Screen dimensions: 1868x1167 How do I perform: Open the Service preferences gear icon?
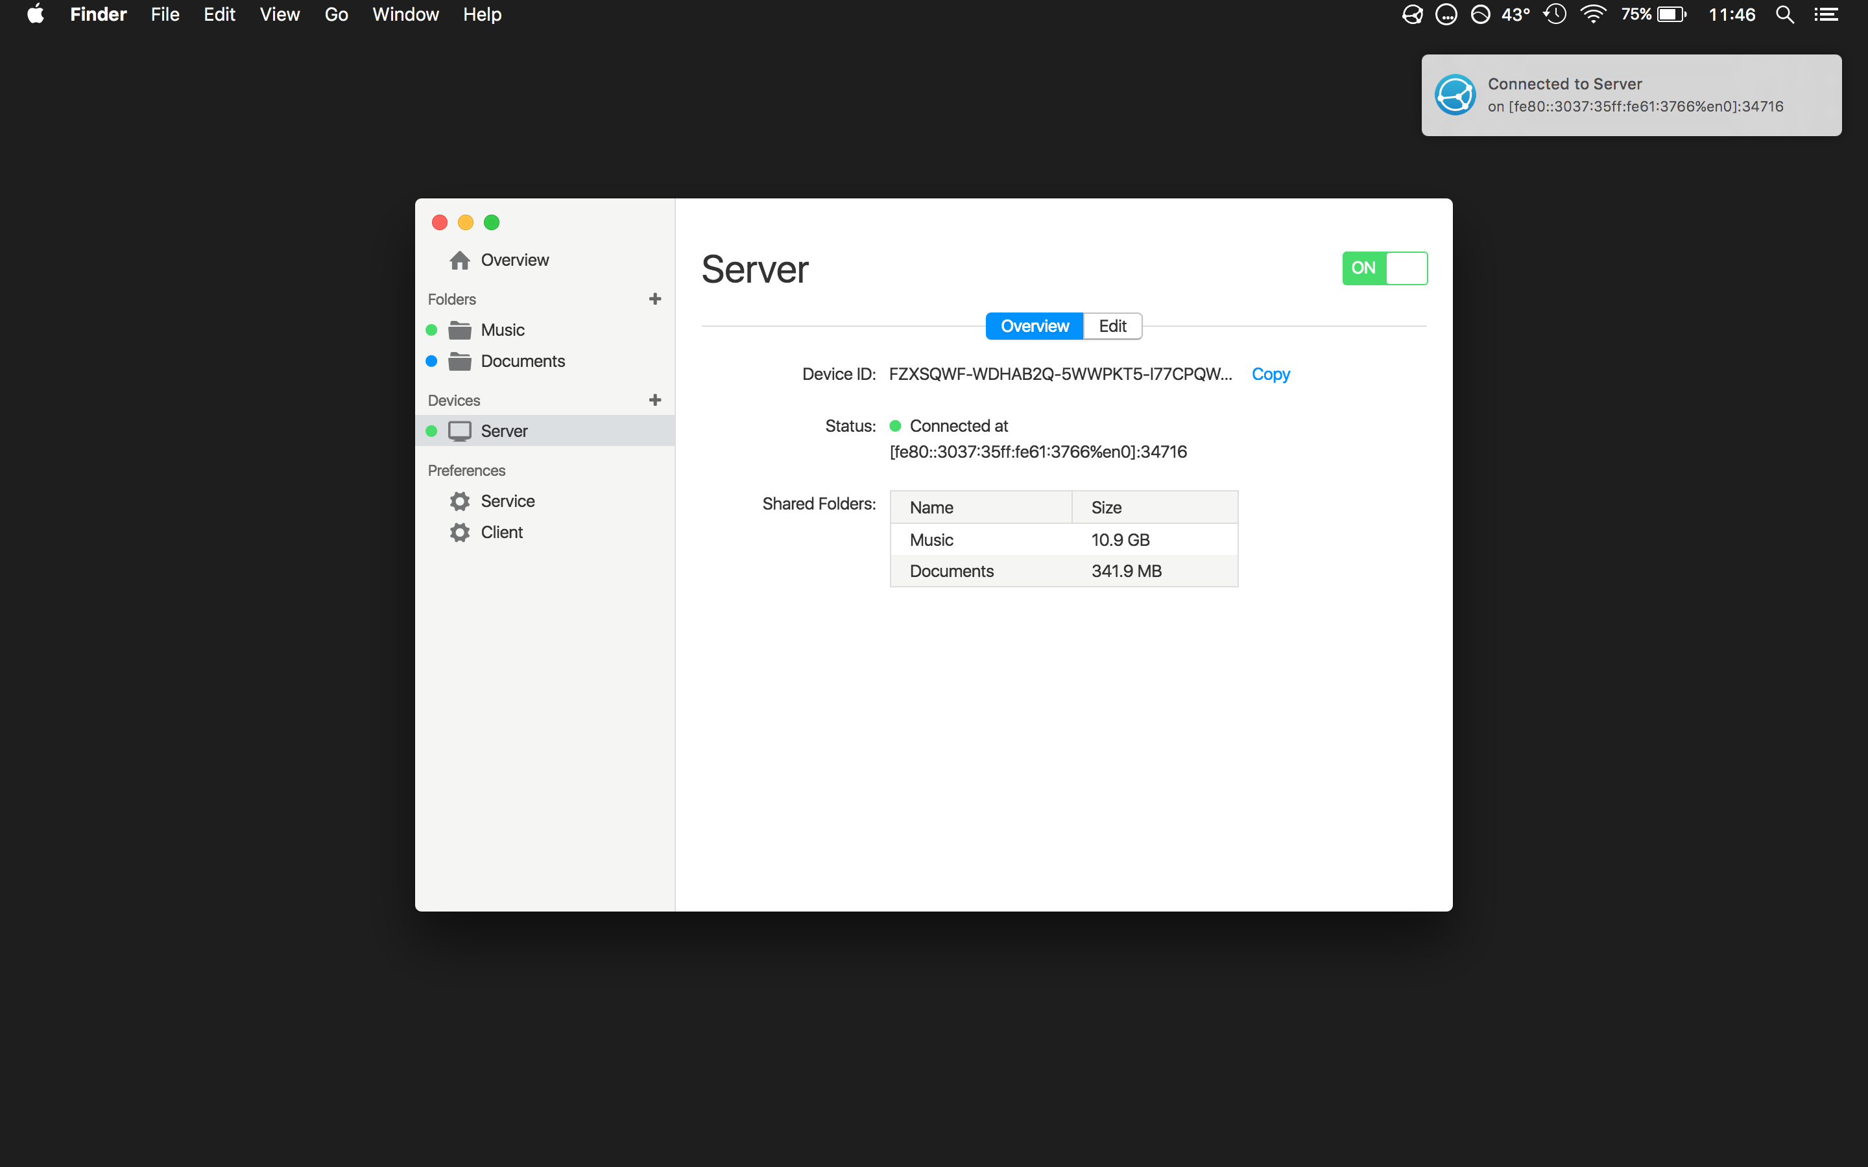tap(460, 501)
